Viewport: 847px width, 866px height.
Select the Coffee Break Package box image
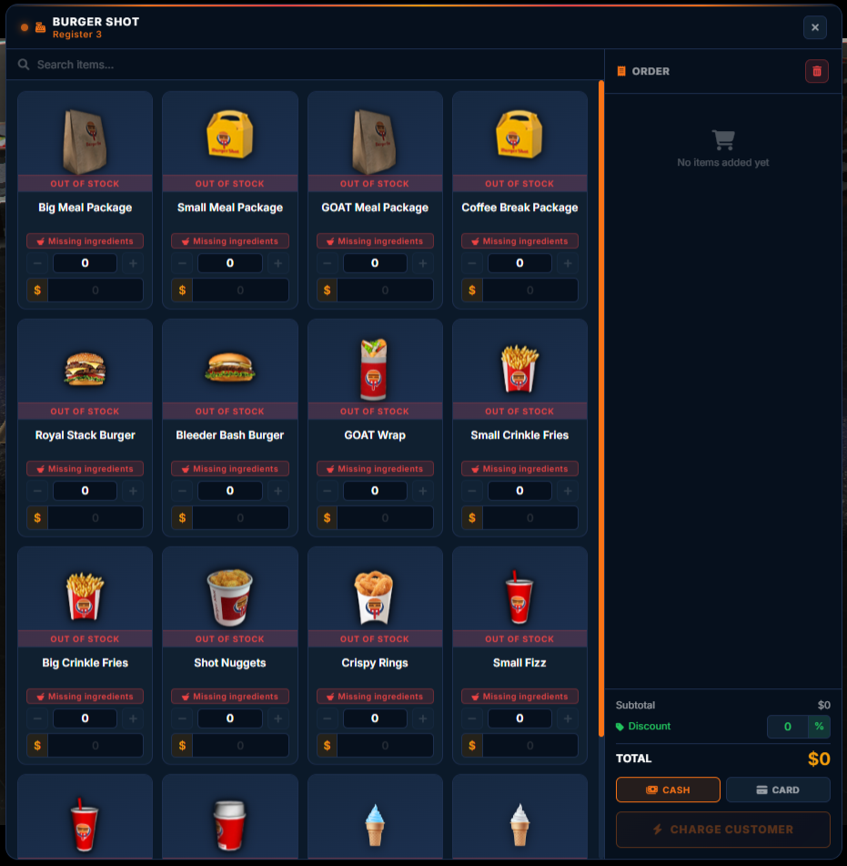[519, 134]
